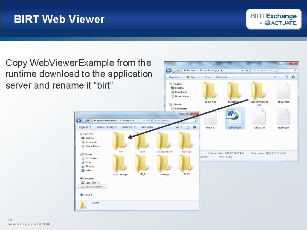Select the birt.war file in runtime window
Viewport: 307px width, 230px height.
pos(210,118)
